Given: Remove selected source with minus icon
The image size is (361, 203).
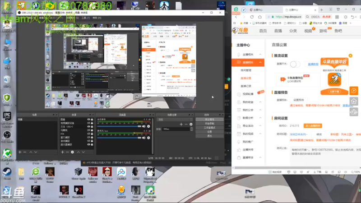Looking at the screenshot, I should (67, 152).
